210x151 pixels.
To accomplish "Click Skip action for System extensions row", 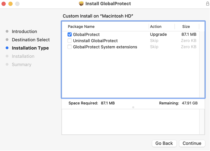I will tap(154, 47).
